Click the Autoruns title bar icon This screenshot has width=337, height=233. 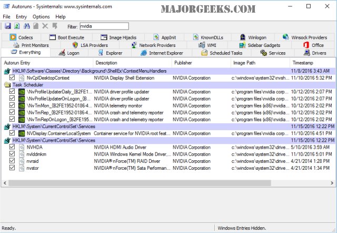6,6
